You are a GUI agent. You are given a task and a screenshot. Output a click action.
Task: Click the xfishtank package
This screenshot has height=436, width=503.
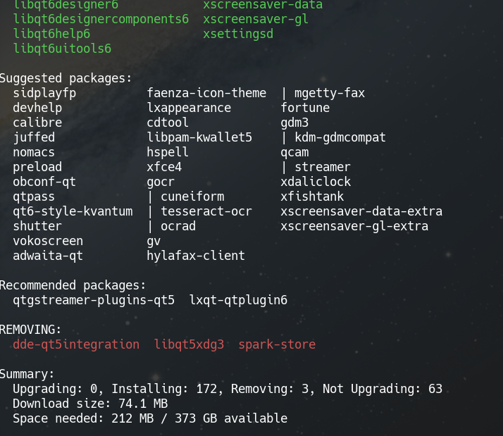coord(312,197)
